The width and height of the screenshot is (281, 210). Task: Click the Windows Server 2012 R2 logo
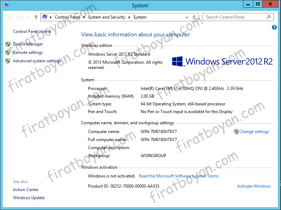coord(222,62)
